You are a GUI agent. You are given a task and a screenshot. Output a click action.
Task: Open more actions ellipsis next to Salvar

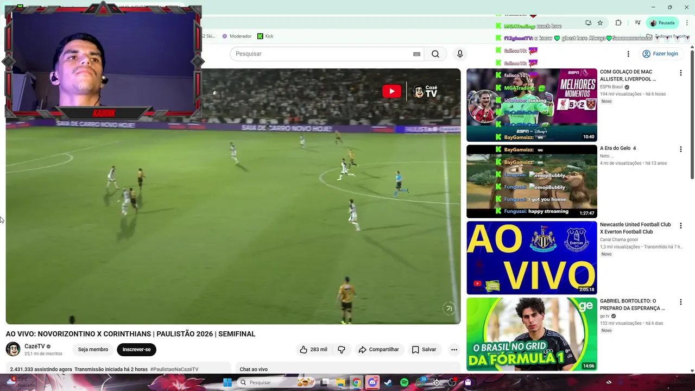pyautogui.click(x=454, y=350)
